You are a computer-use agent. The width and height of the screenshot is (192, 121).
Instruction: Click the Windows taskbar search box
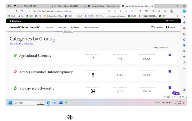point(29,103)
